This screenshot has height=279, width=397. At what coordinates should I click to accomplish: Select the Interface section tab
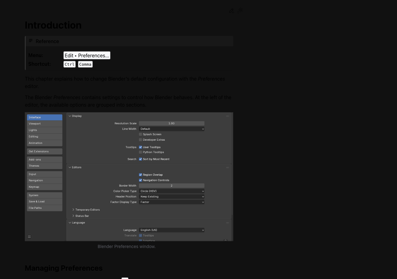[x=45, y=117]
